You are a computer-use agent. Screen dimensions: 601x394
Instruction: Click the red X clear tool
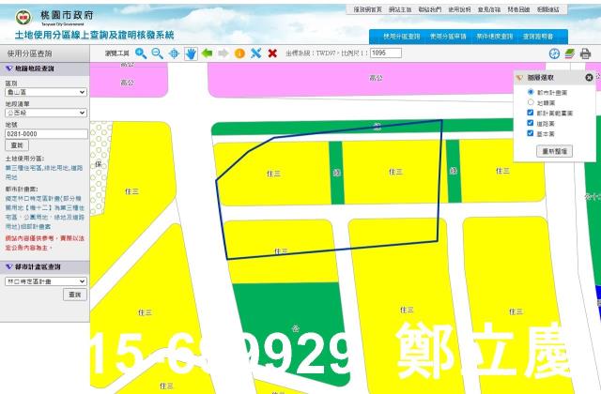[272, 53]
